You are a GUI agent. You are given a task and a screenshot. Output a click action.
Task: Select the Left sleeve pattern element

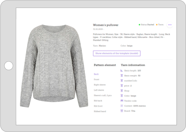click(99, 90)
